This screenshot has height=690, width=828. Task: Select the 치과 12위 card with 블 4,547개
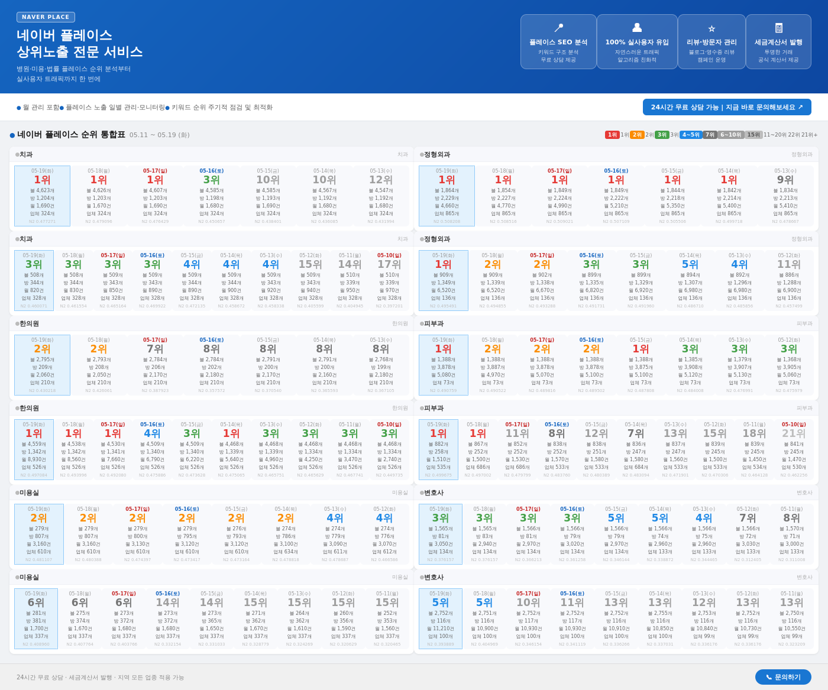pos(380,196)
